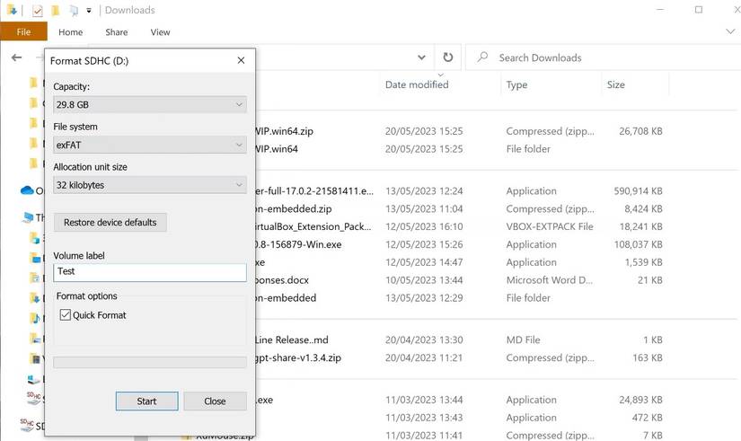Viewport: 741px width, 441px height.
Task: Click the format progress bar
Action: (150, 363)
